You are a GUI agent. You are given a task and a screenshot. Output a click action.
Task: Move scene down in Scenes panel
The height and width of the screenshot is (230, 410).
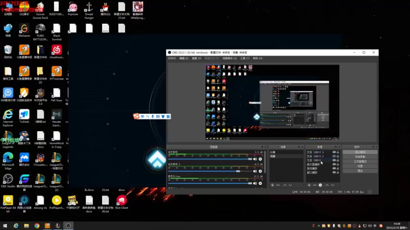tap(290, 185)
